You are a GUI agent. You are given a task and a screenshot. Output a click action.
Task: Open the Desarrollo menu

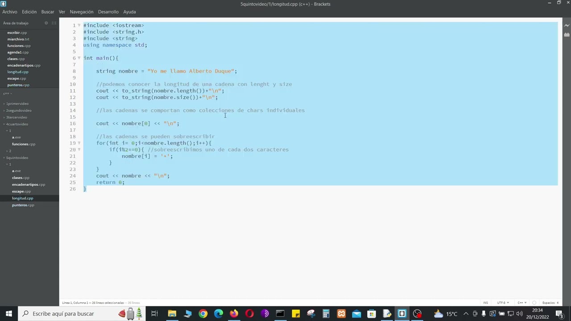(x=108, y=12)
